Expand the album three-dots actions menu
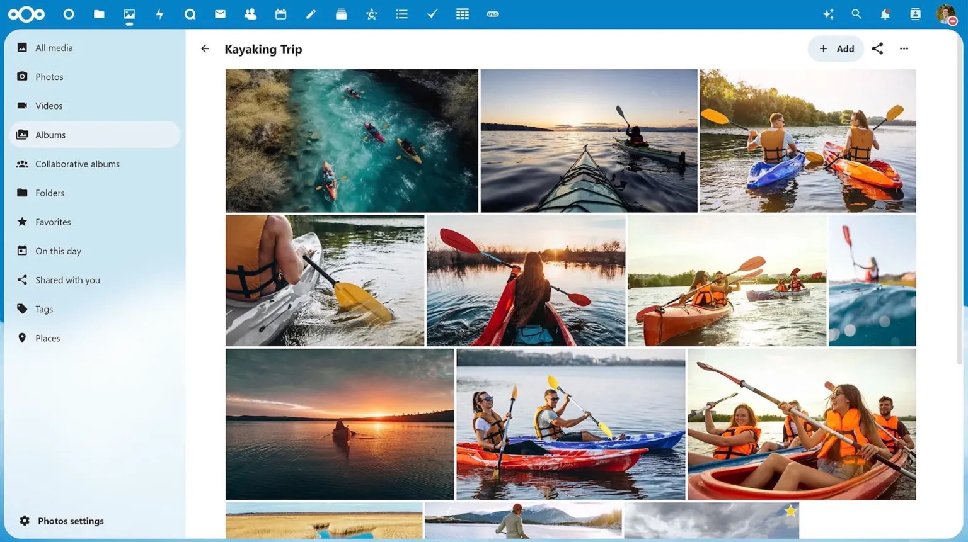968x542 pixels. tap(904, 48)
